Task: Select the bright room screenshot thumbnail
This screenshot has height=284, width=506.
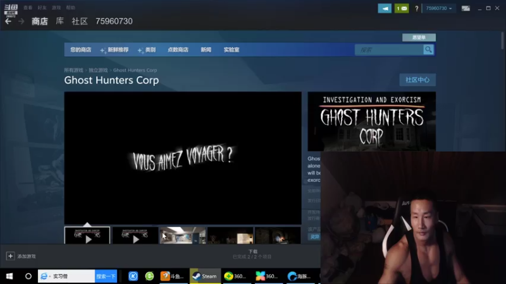Action: [183, 235]
